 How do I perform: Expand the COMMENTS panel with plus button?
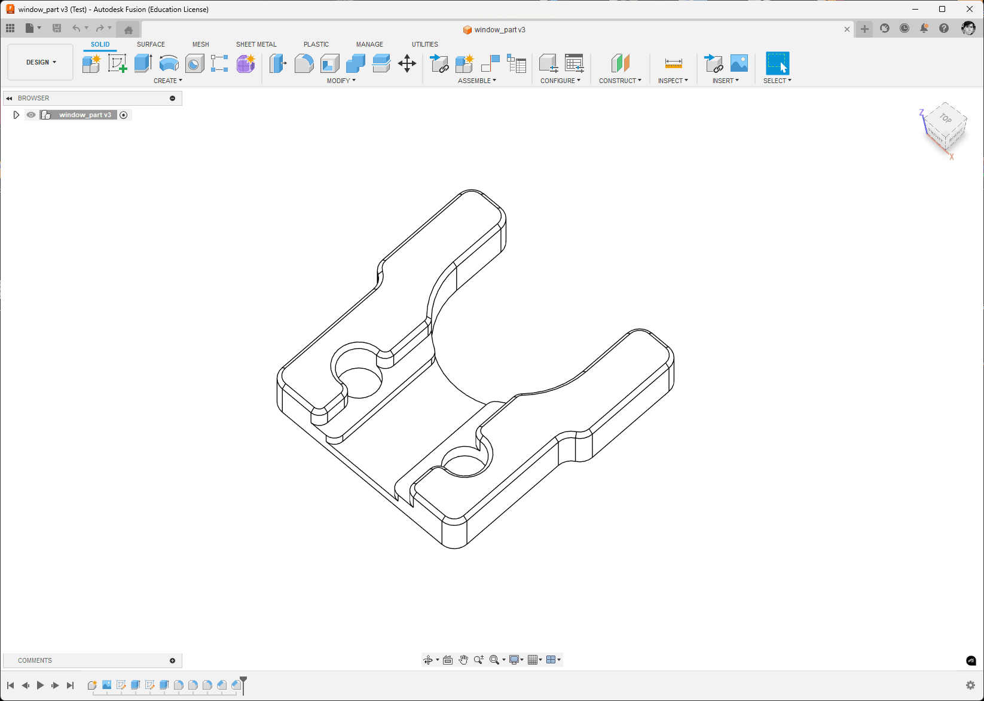point(173,660)
